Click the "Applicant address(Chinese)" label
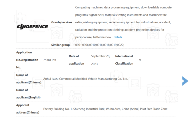This screenshot has width=192, height=118. tap(28, 109)
